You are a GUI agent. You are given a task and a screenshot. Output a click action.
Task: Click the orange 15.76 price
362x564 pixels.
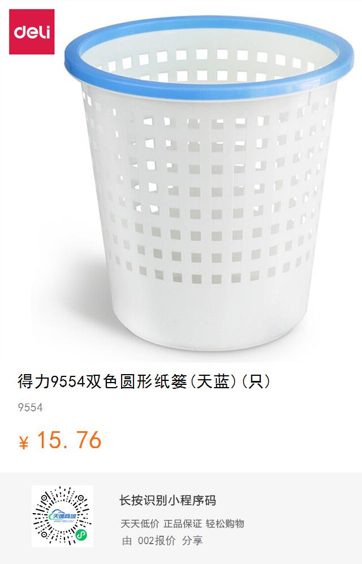pos(69,440)
